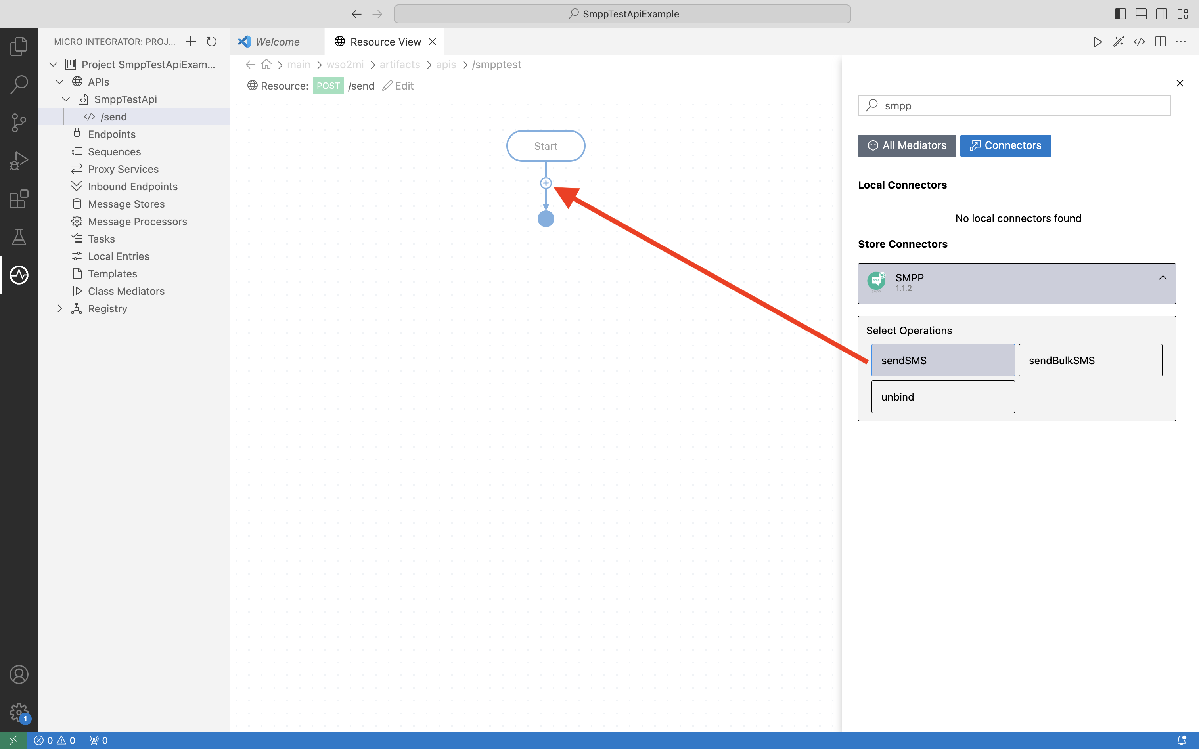Click the /smpptest breadcrumb
Viewport: 1199px width, 749px height.
coord(496,64)
